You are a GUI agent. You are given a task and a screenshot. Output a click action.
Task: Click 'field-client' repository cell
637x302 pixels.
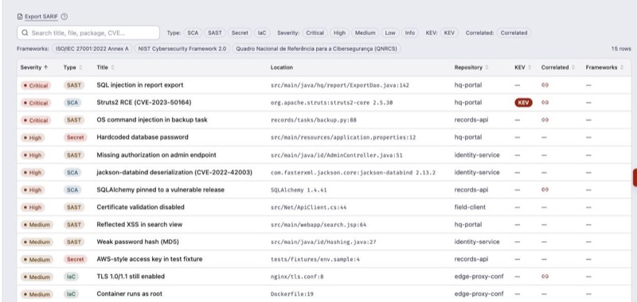tap(470, 207)
